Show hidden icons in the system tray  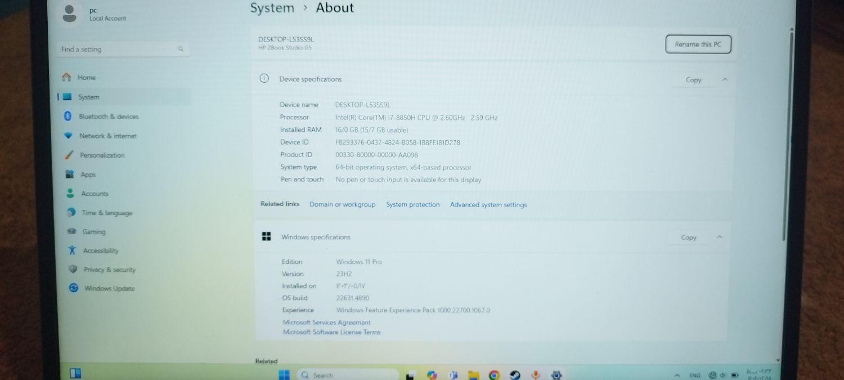(677, 375)
